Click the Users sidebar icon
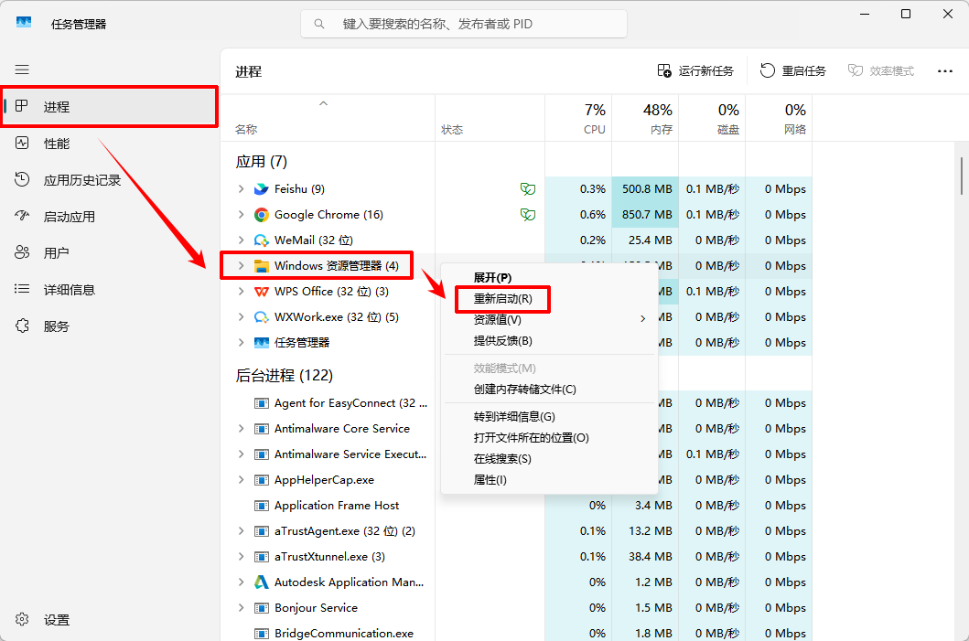 (22, 252)
